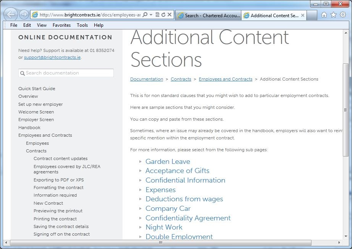Open Formatting the contract in sidebar
Viewport: 352px width, 249px height.
[x=58, y=188]
